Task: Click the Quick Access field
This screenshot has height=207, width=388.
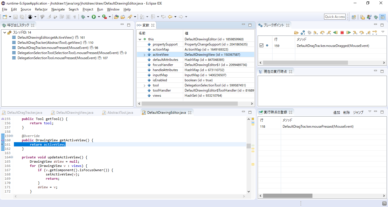Action: point(335,17)
